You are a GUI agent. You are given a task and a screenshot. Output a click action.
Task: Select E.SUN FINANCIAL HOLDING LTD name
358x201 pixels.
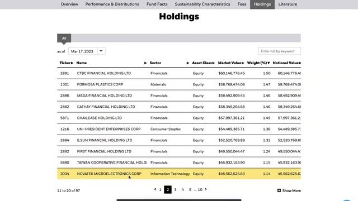tap(105, 140)
